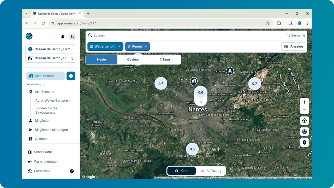Image resolution: width=334 pixels, height=188 pixels.
Task: Close the Réseau de Démo tab
Action: (x=80, y=14)
